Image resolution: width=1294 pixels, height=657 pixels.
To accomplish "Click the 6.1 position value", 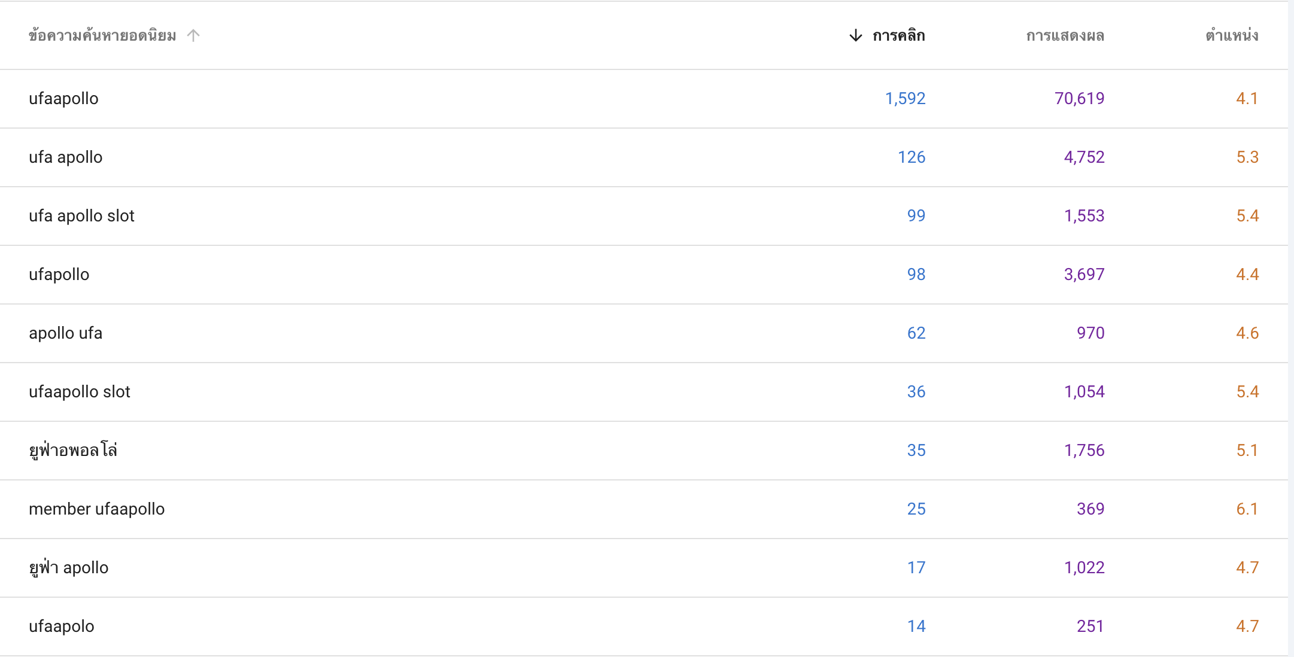I will pyautogui.click(x=1247, y=509).
